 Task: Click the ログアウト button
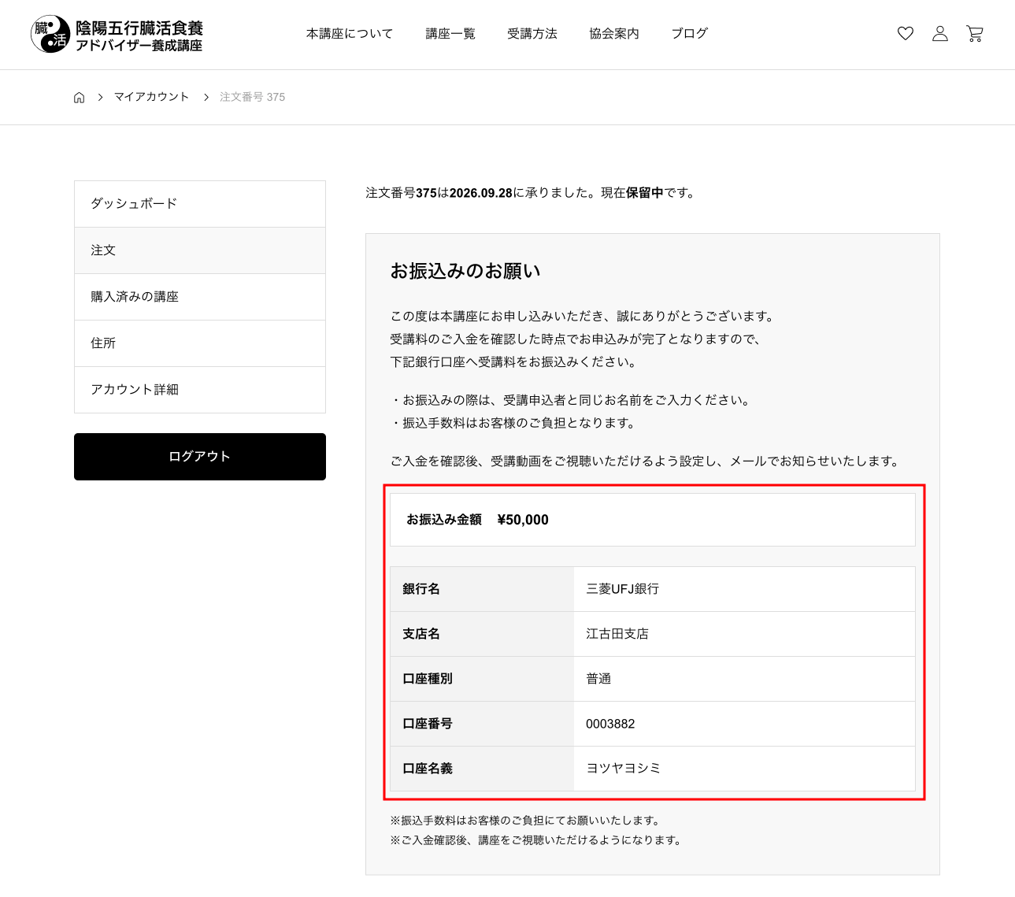point(200,457)
